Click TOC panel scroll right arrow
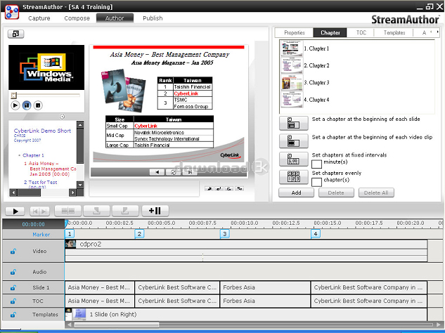The image size is (445, 333). tap(72, 193)
